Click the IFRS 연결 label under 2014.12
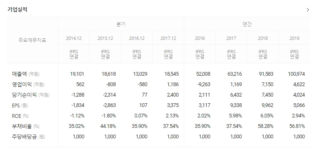The image size is (315, 151). (x=74, y=54)
